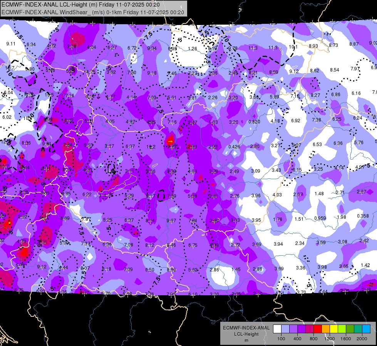
Task: Click the wind shear value 10.1
Action: pos(293,47)
